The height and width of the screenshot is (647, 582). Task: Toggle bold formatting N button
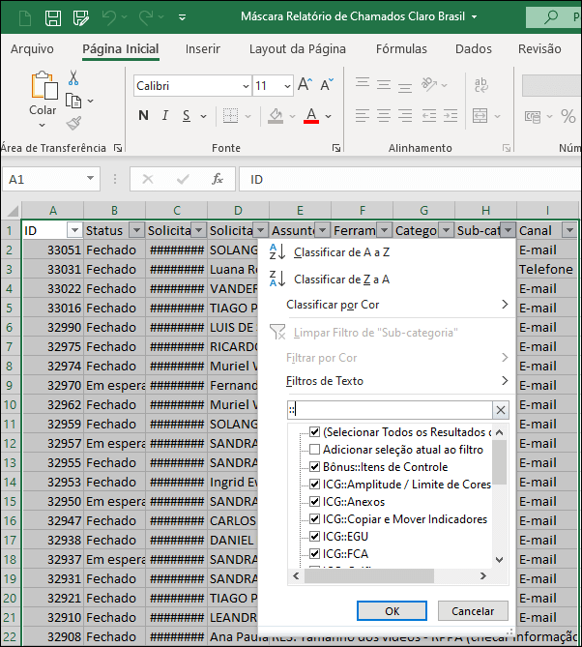click(x=143, y=115)
